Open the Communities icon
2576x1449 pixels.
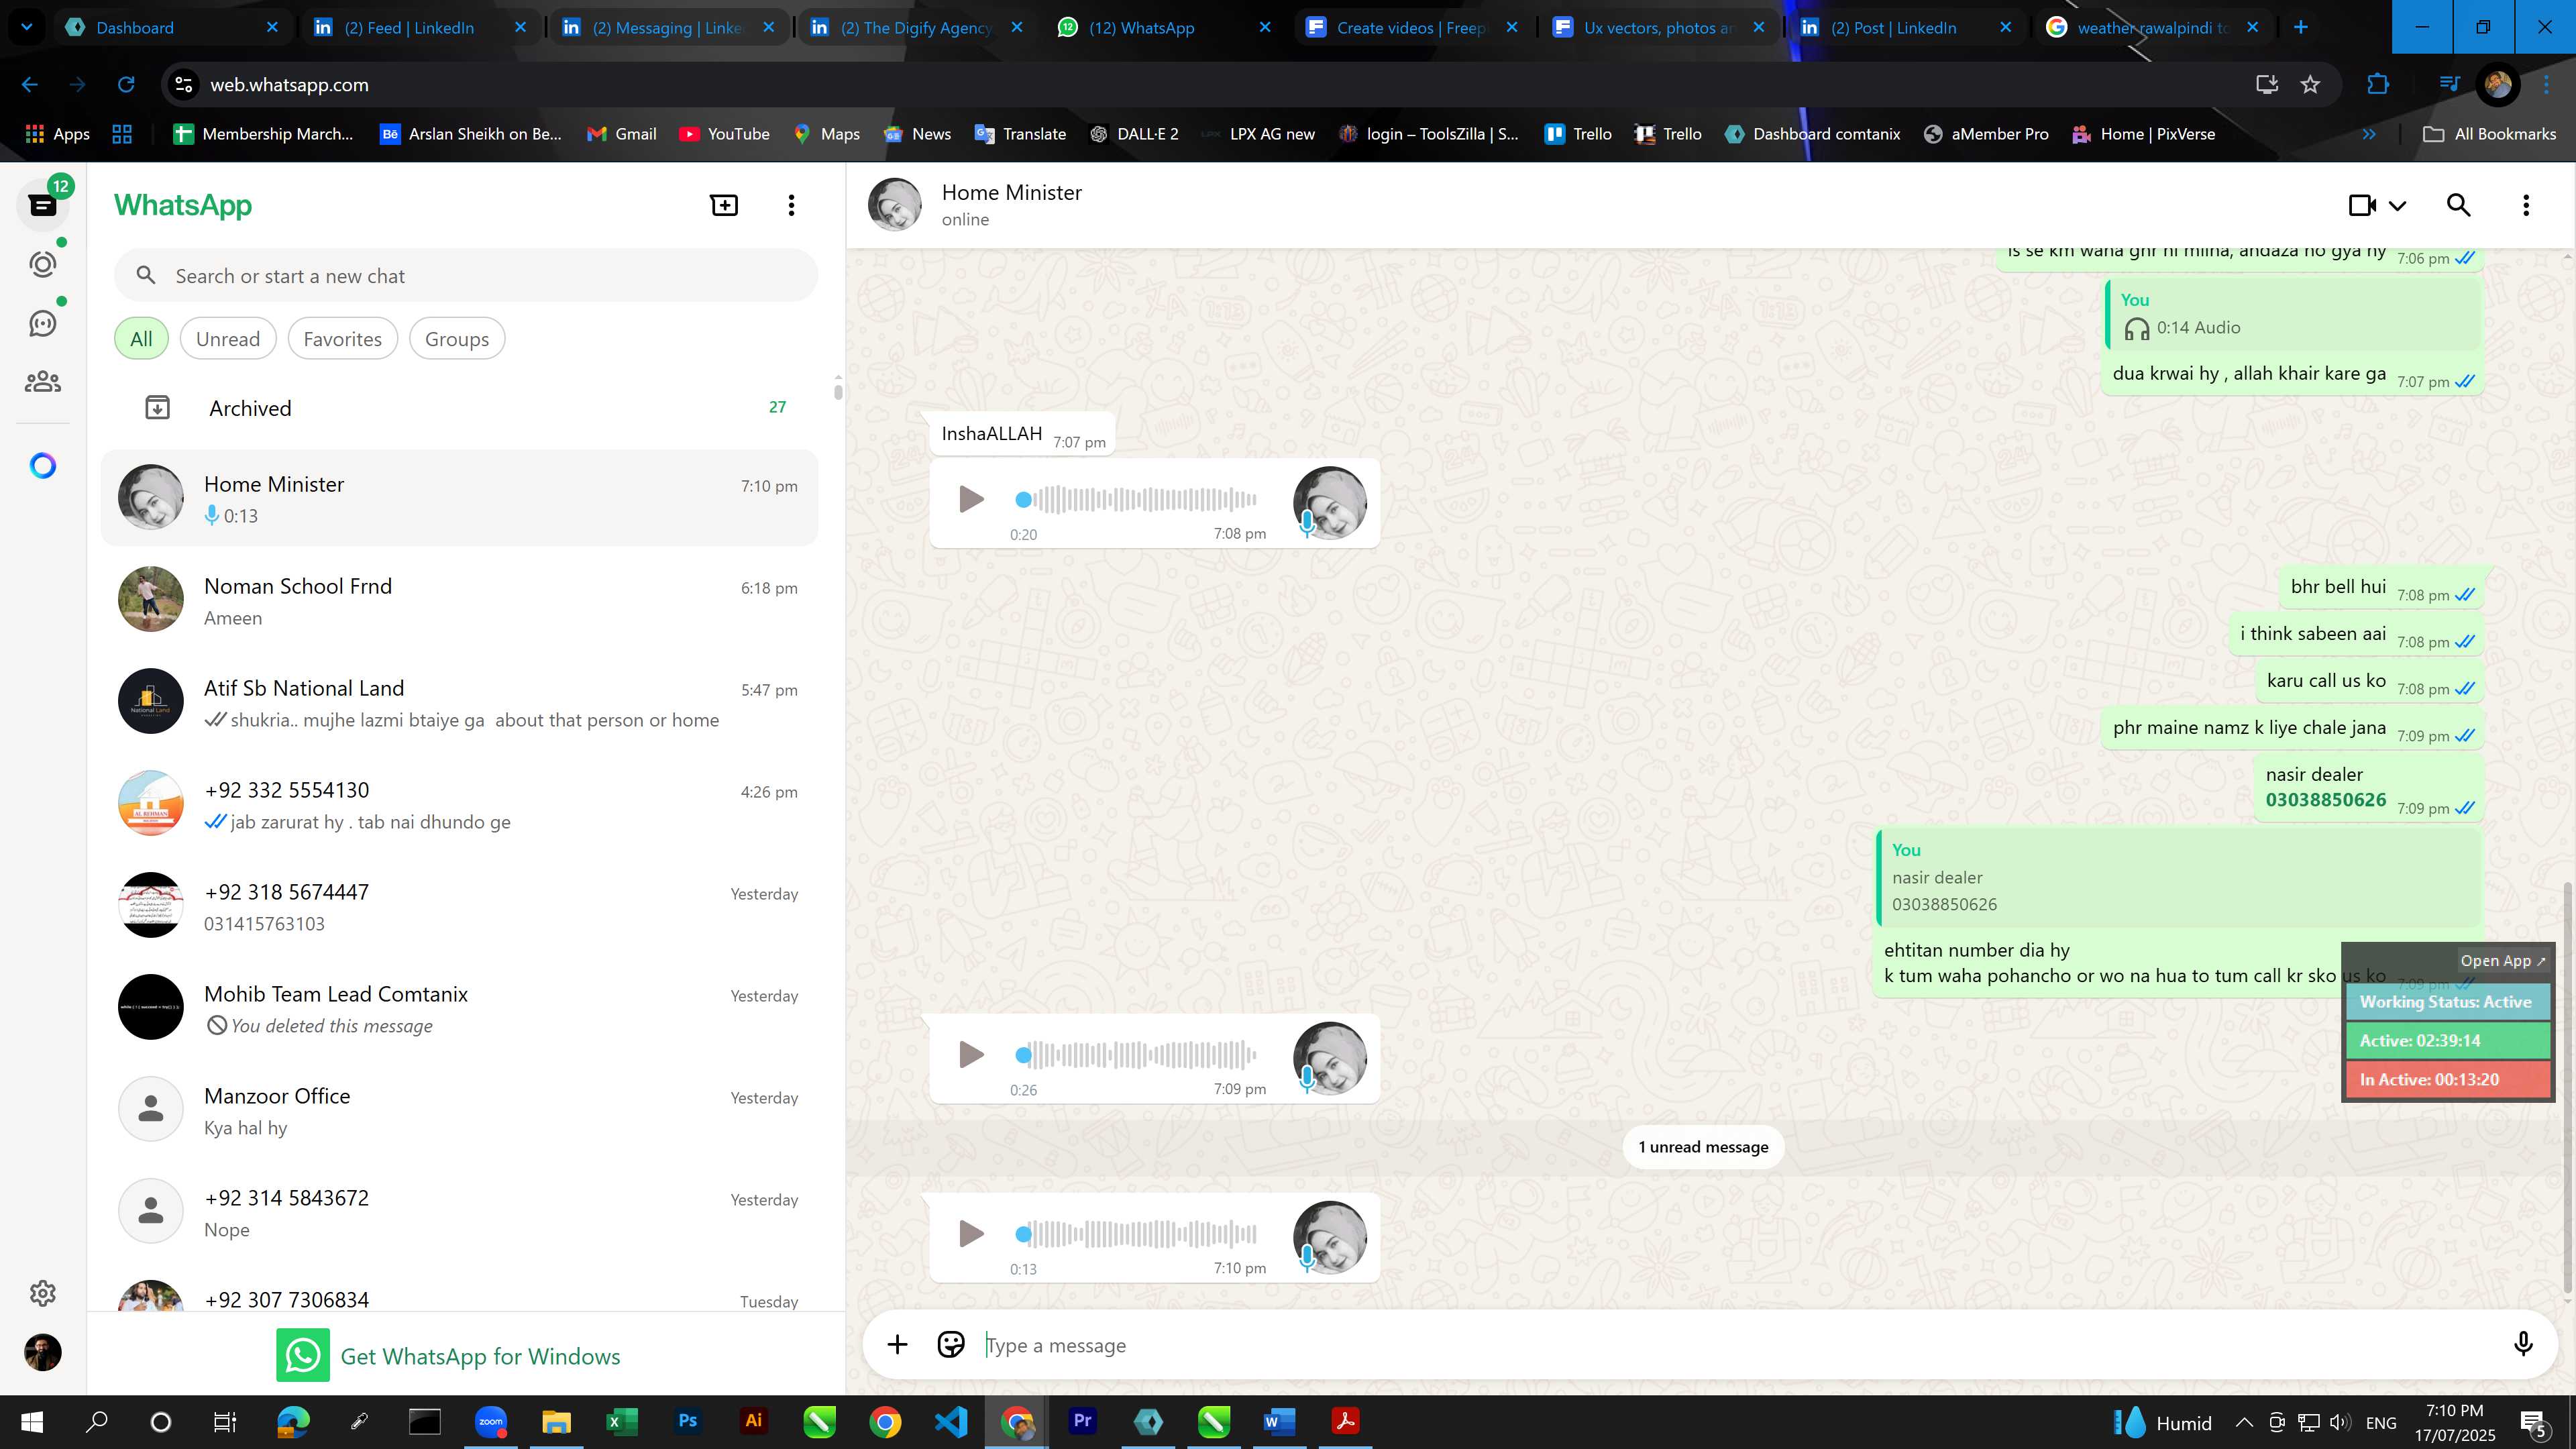(42, 381)
